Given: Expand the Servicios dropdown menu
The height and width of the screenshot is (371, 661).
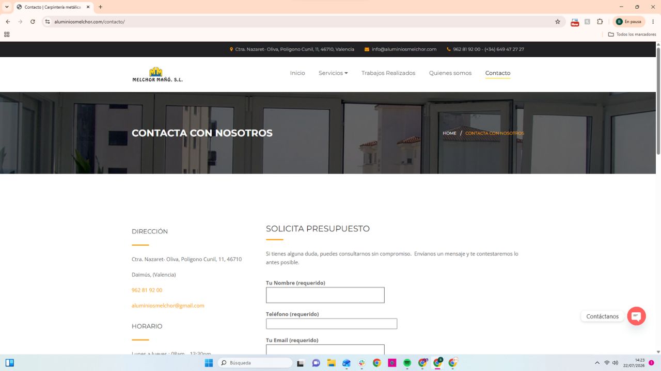Looking at the screenshot, I should point(333,73).
